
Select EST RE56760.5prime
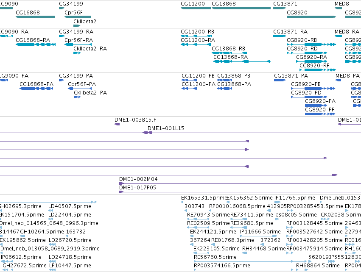click(x=215, y=257)
